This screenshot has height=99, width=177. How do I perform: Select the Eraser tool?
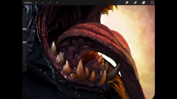click(135, 2)
